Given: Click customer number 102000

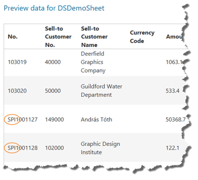Looking at the screenshot, I should tap(54, 148).
